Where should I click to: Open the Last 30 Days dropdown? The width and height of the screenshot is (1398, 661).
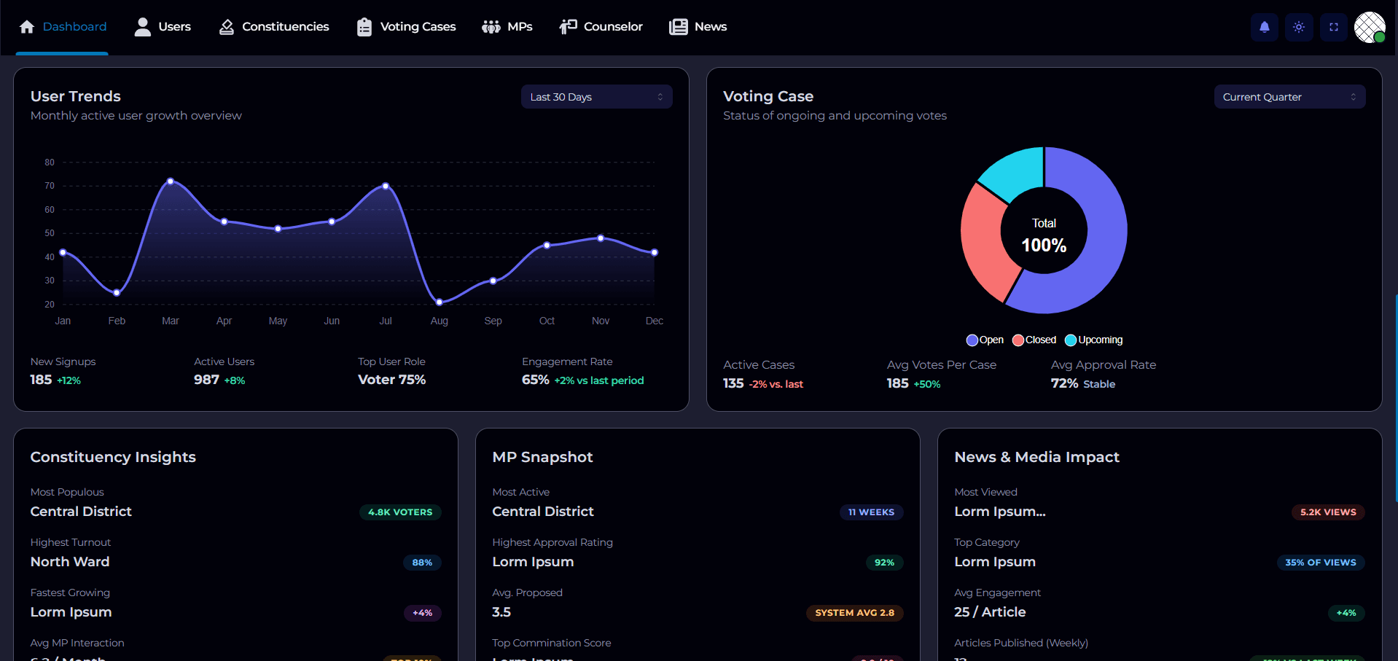[x=596, y=97]
